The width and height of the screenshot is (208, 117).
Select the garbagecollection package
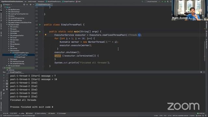(17, 35)
